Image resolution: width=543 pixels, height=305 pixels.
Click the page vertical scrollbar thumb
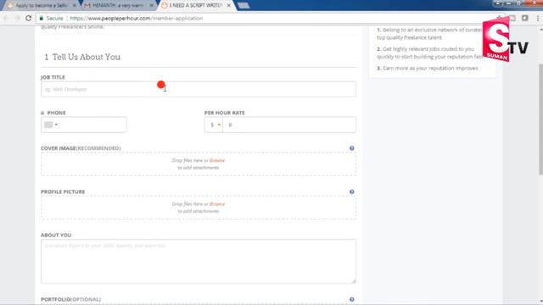pyautogui.click(x=540, y=119)
